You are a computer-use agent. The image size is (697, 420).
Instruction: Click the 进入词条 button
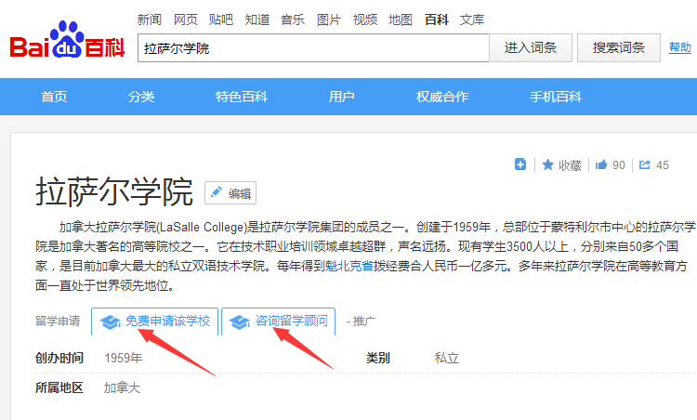point(531,47)
